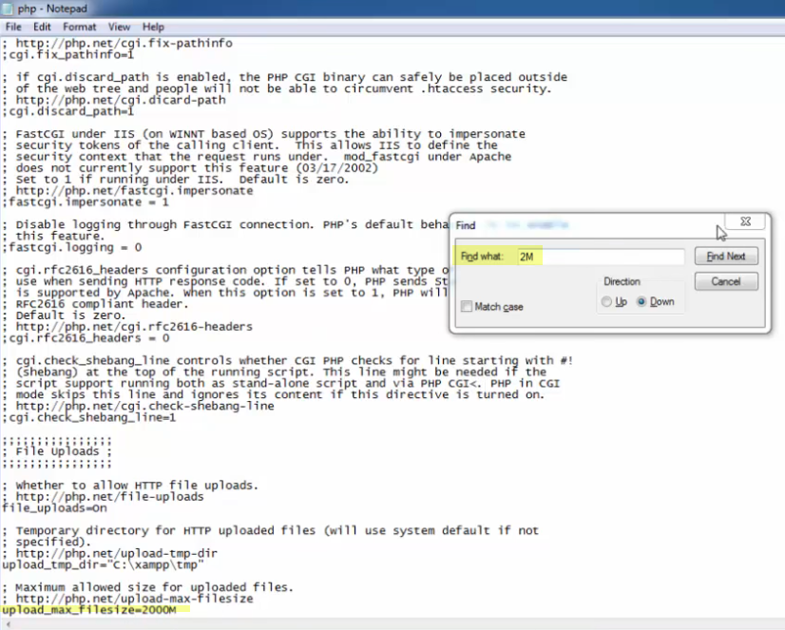Open the Help menu
This screenshot has width=785, height=630.
pos(153,27)
